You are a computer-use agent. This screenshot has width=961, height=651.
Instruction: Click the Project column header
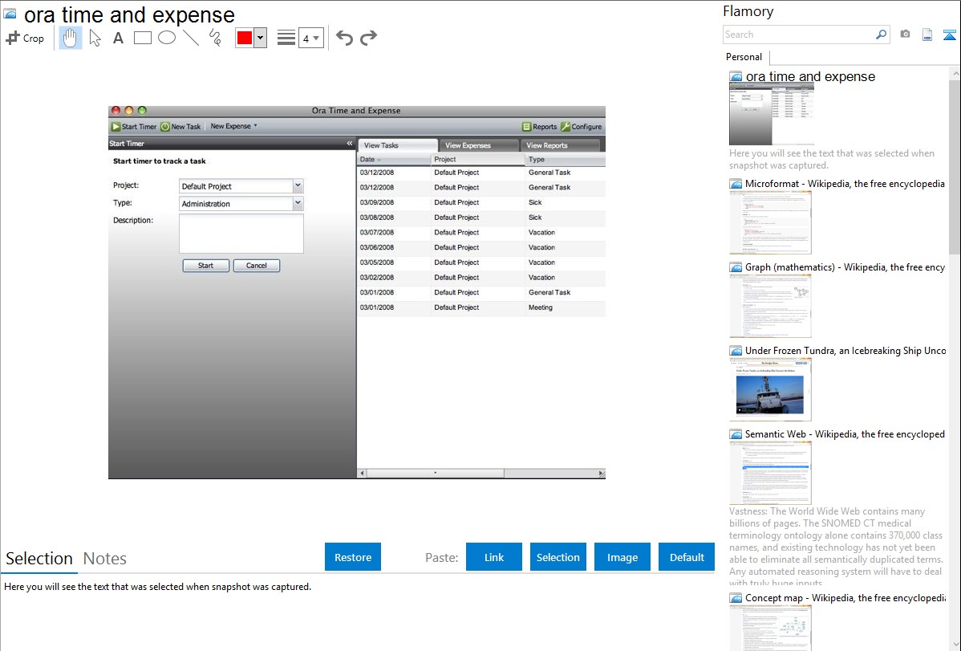478,160
